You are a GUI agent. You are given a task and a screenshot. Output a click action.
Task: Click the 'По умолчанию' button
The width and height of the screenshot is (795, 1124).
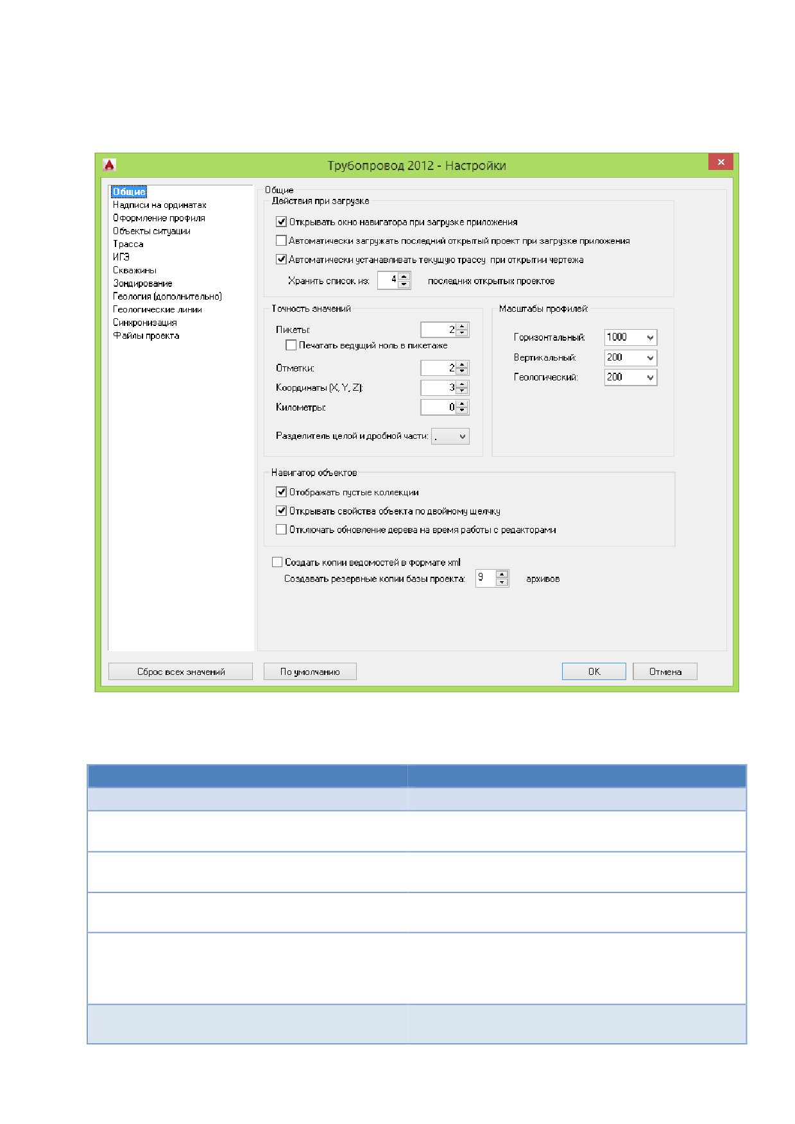(x=310, y=672)
